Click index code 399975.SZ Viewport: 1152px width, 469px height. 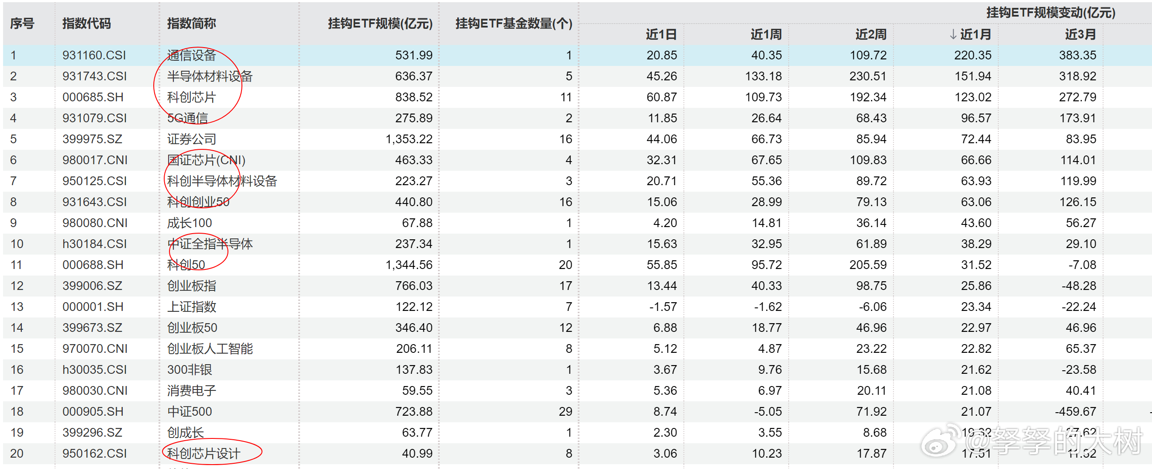[92, 139]
